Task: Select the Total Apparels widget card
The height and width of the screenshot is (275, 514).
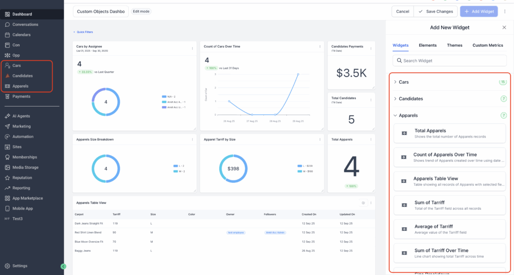Action: click(450, 134)
